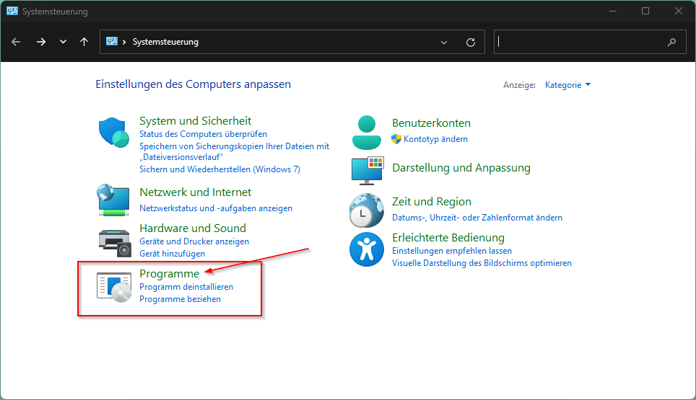Click the Netzwerk und Internet globe icon
Viewport: 696px width, 400px height.
(x=113, y=200)
